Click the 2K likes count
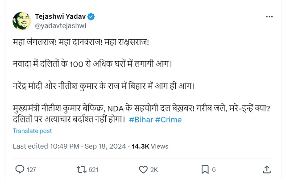Screen dimensions: 290x180 [x=154, y=170]
